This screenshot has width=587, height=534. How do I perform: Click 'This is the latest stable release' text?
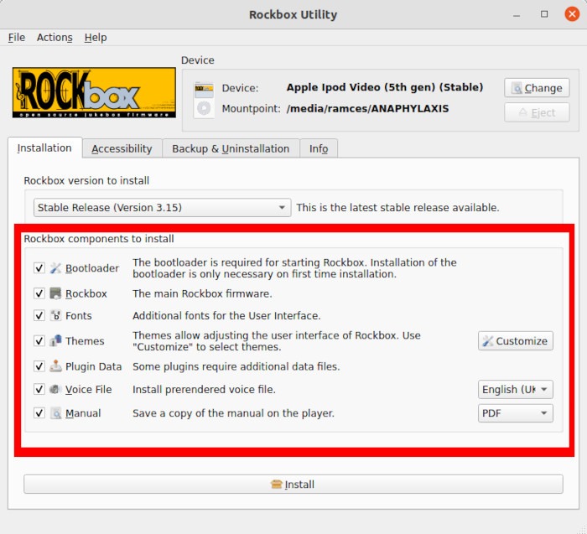tap(397, 208)
